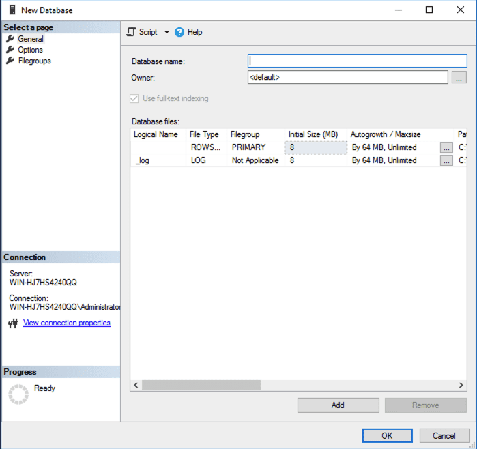Viewport: 477px width, 449px height.
Task: Click the Add button
Action: (x=338, y=405)
